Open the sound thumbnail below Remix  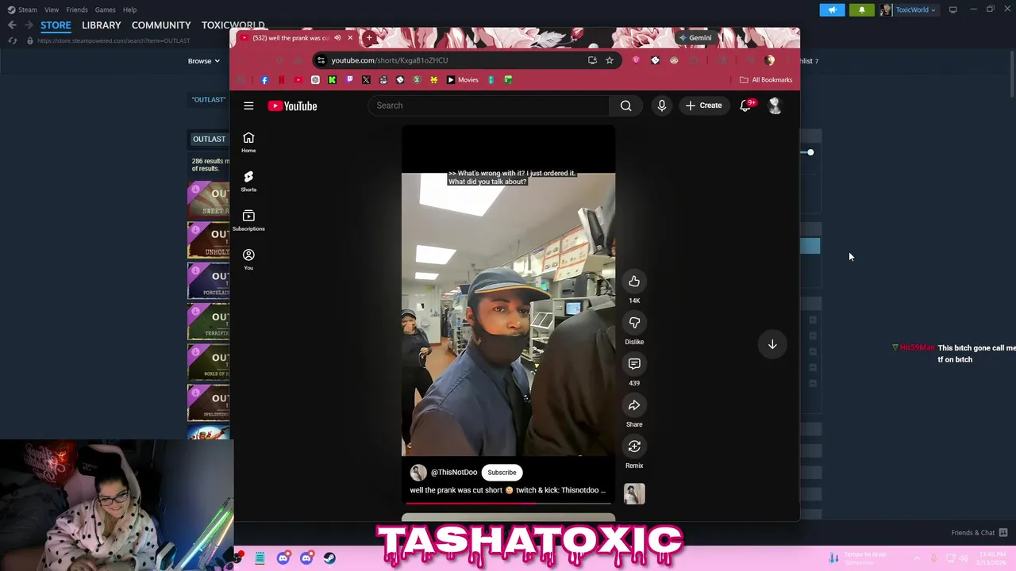pos(634,494)
